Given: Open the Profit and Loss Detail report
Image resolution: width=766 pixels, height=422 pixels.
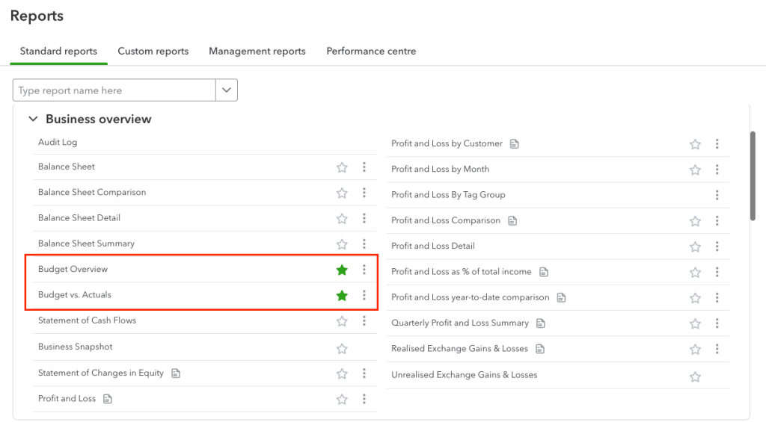Looking at the screenshot, I should tap(433, 246).
